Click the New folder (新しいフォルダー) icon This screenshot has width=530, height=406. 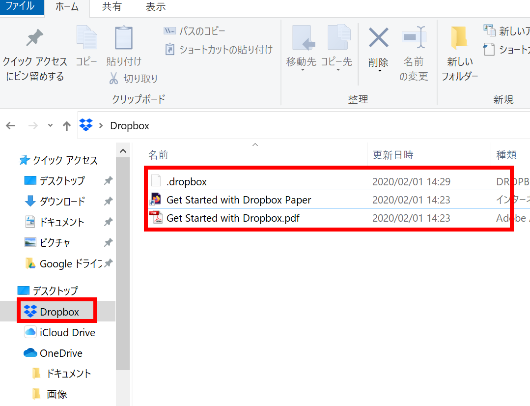coord(459,37)
